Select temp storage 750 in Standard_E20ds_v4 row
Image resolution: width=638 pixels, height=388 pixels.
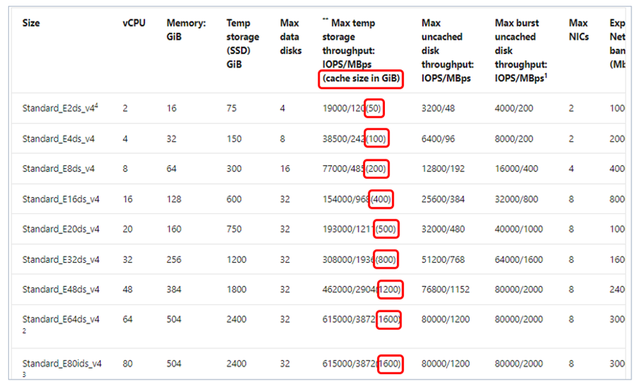[234, 229]
